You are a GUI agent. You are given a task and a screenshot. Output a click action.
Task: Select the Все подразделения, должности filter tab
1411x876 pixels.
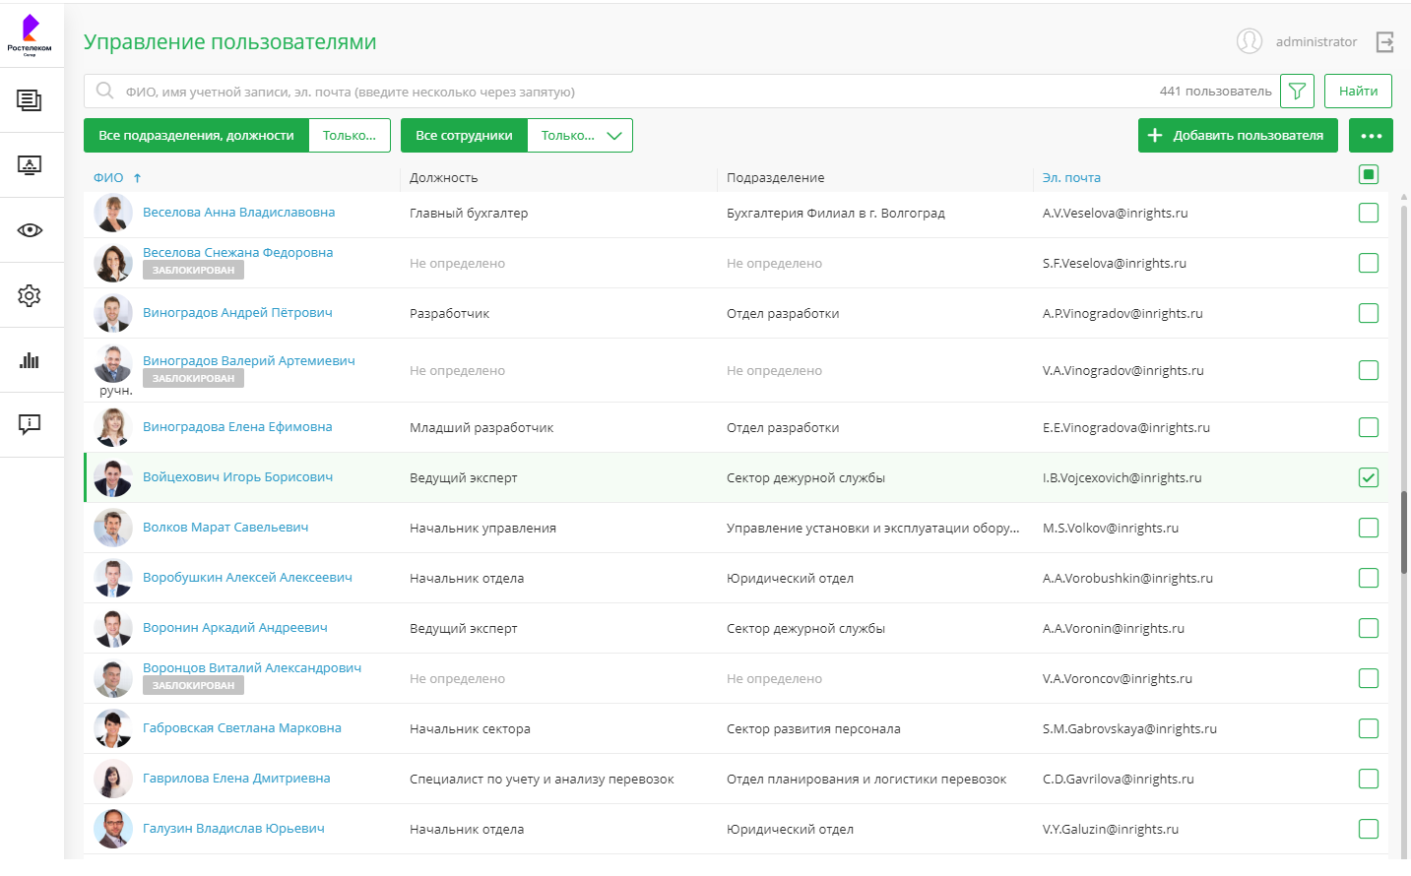196,136
